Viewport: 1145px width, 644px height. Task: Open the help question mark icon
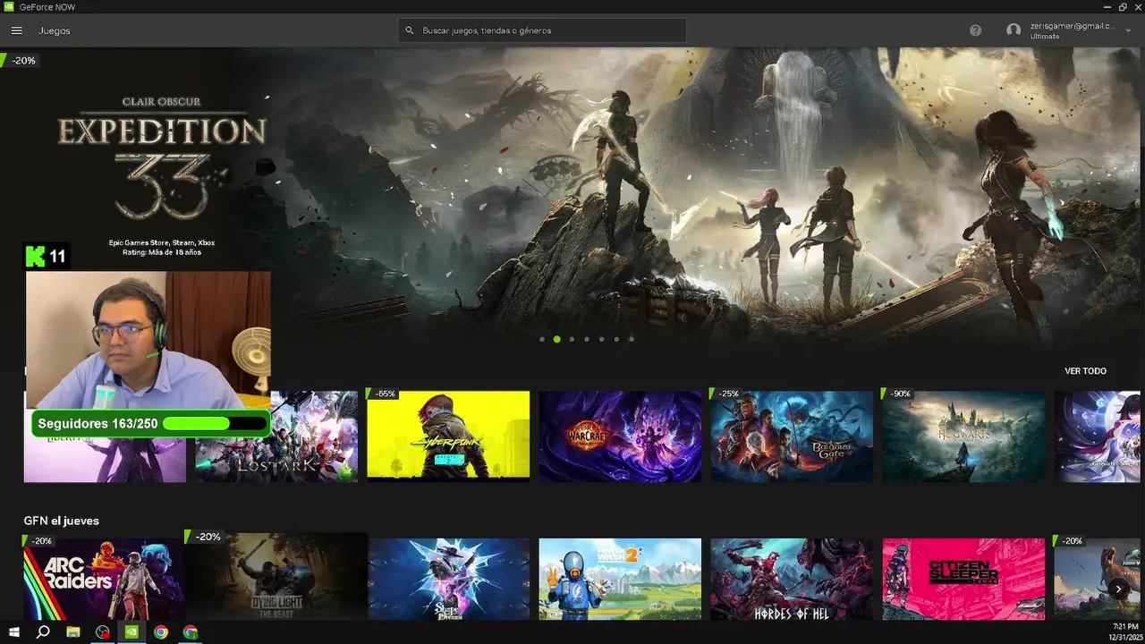click(975, 30)
